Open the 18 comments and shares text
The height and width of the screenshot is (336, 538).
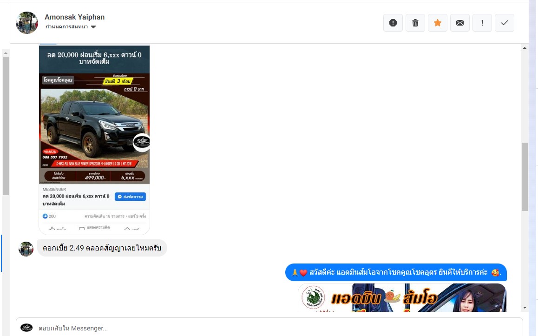click(115, 216)
